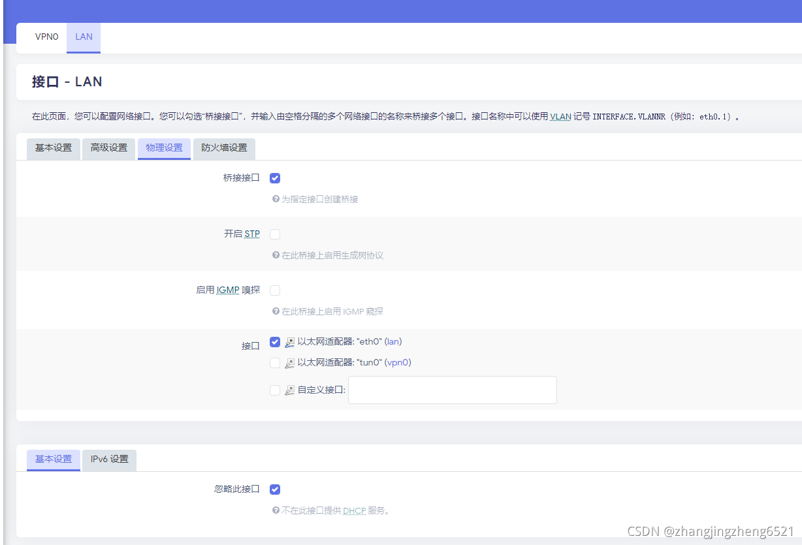Click the help icon below 开启 STP
Screen dimensions: 802x545
(x=275, y=255)
